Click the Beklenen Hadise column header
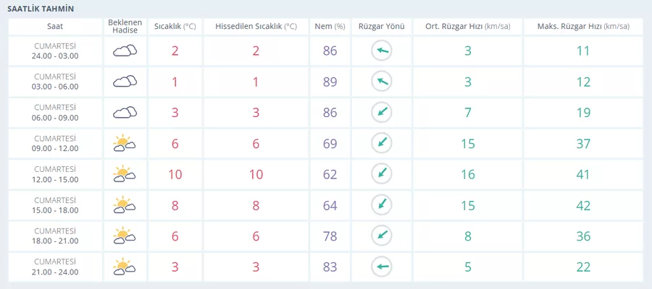This screenshot has height=289, width=652. [x=125, y=27]
